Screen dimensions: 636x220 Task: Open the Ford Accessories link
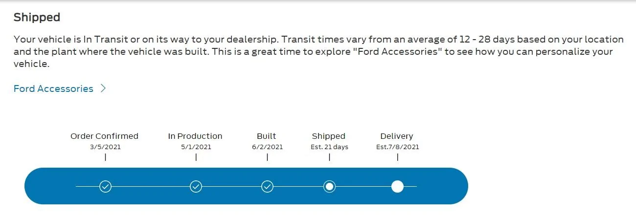point(53,88)
